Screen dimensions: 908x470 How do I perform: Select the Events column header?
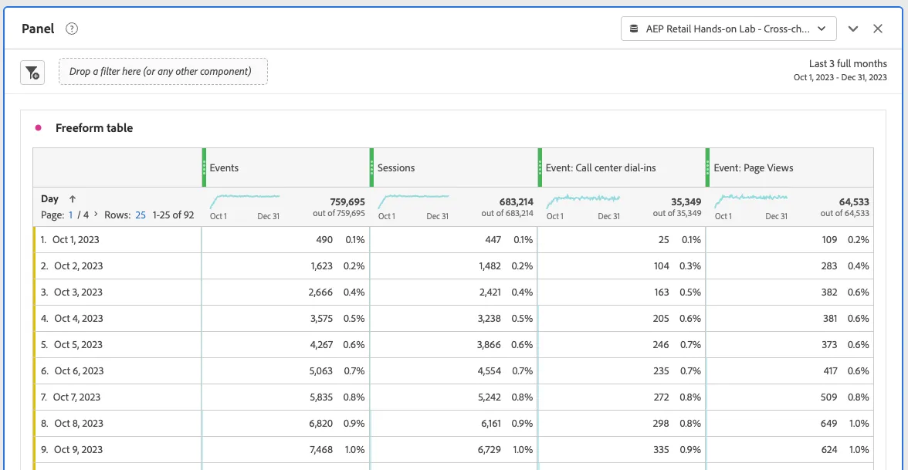[286, 168]
